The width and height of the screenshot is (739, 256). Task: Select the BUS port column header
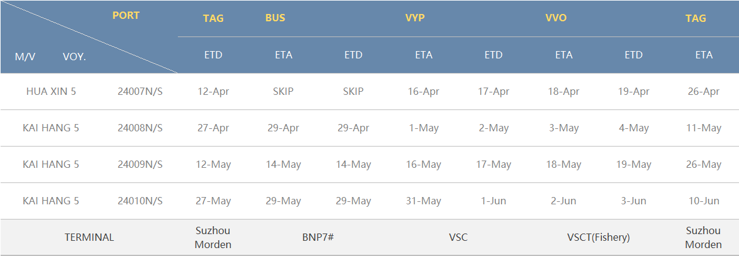tap(275, 18)
